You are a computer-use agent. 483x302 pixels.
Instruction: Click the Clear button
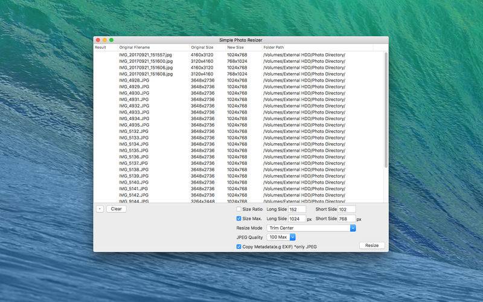click(x=116, y=209)
